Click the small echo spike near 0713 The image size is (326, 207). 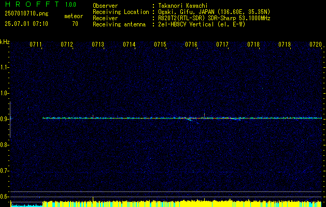coord(93,116)
